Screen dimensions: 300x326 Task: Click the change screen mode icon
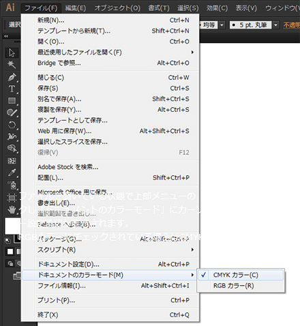pyautogui.click(x=17, y=276)
